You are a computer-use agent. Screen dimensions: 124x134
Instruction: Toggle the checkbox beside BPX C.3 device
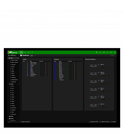coord(99,104)
